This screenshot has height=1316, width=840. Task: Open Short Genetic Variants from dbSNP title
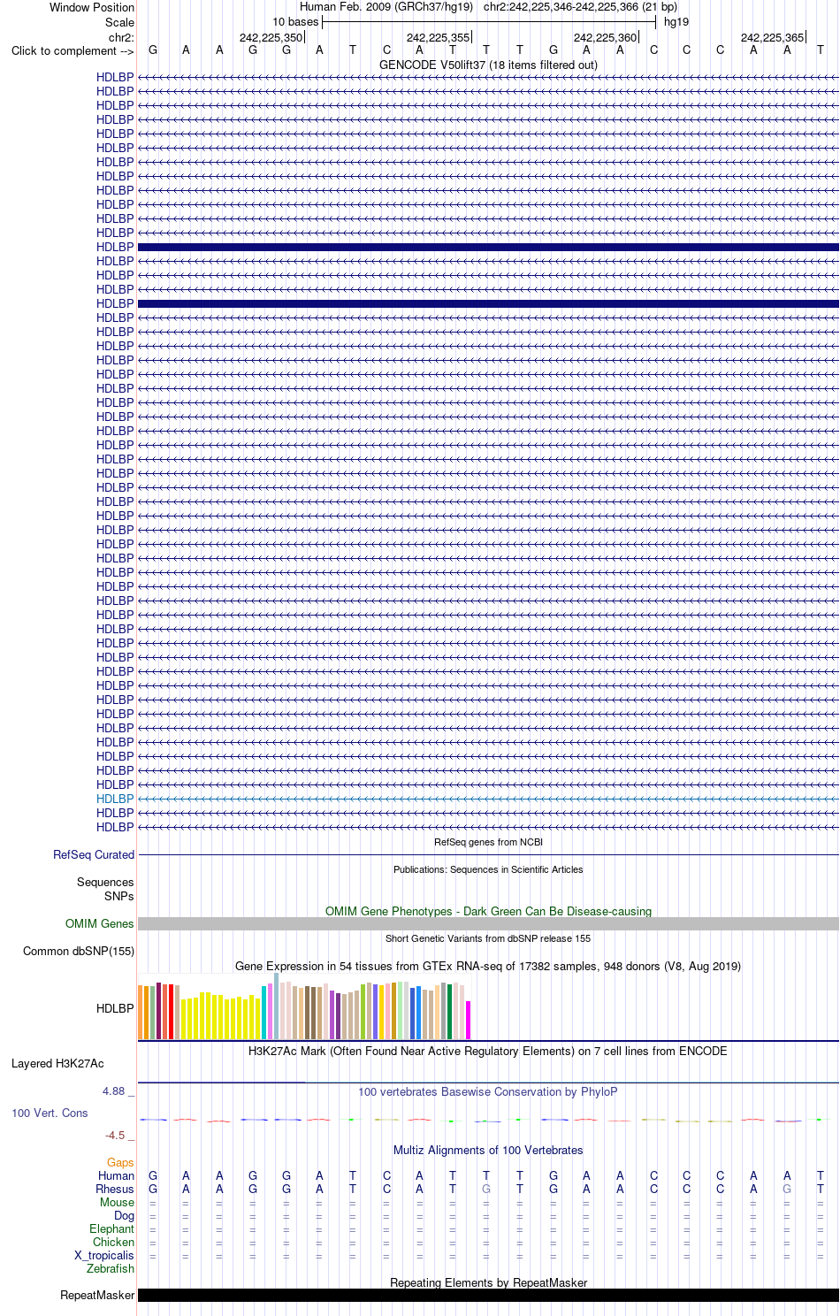click(x=488, y=938)
